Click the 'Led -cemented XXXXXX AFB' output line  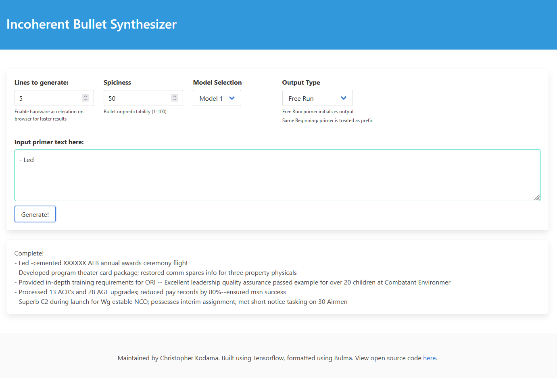click(x=101, y=263)
